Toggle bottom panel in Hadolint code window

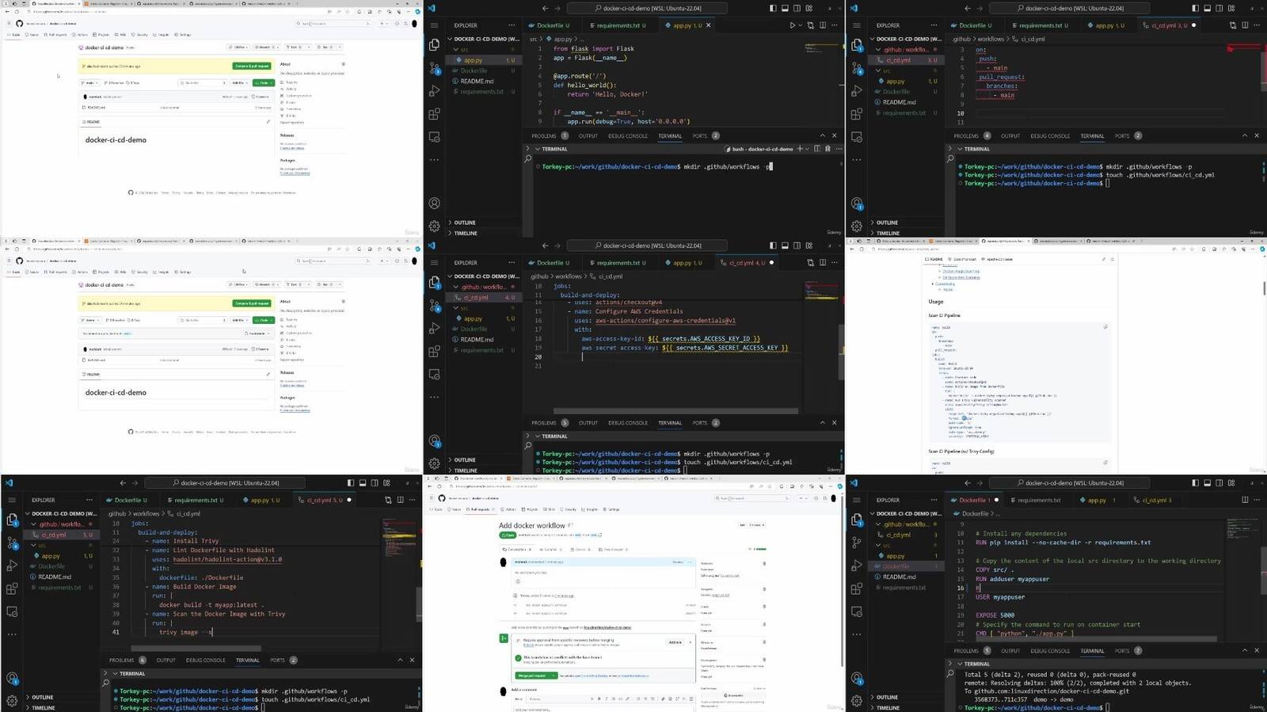(x=363, y=482)
